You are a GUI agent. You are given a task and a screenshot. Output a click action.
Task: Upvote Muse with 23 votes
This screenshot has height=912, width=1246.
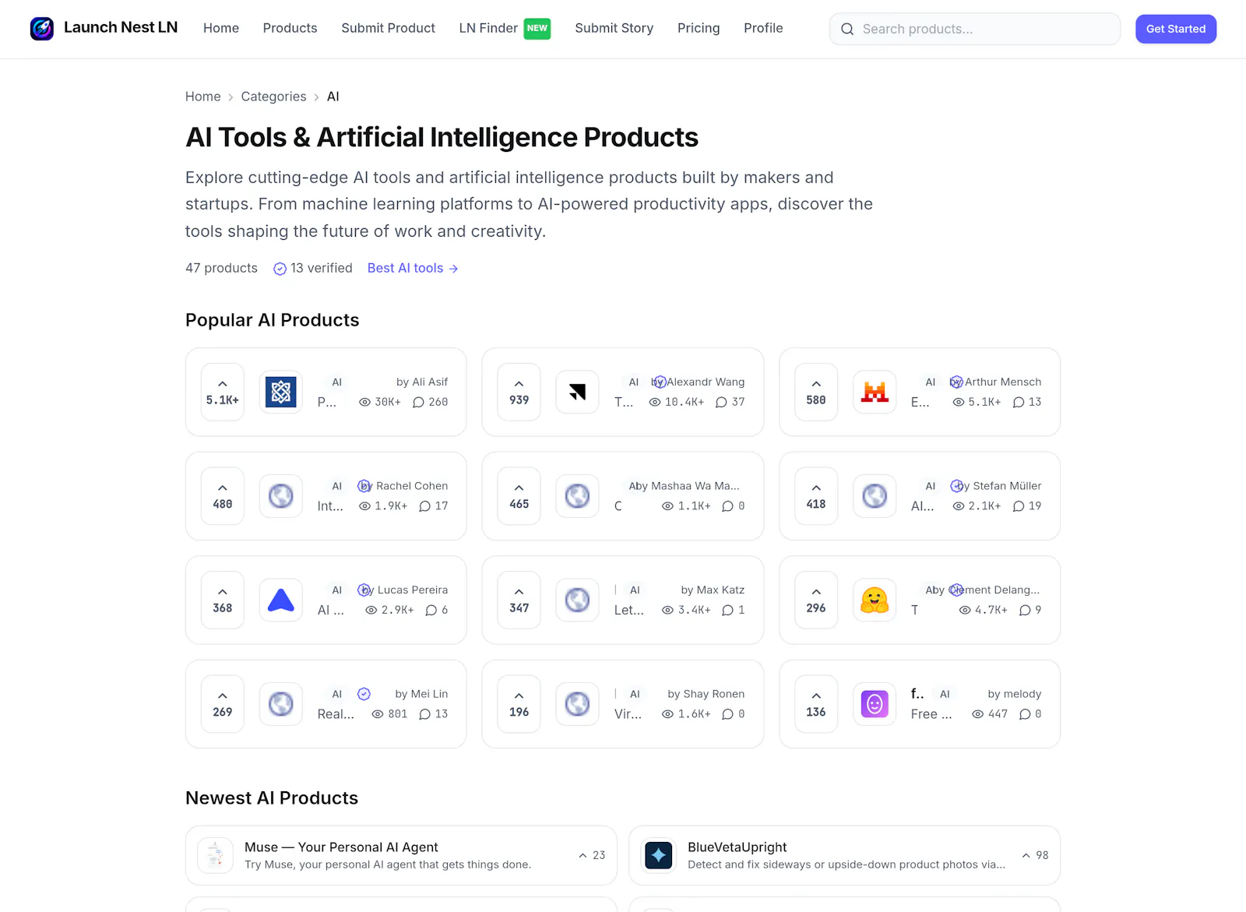592,855
